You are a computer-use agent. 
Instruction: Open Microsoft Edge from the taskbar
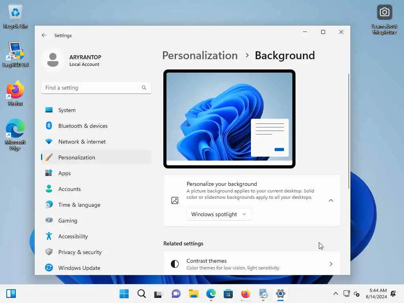(x=211, y=294)
